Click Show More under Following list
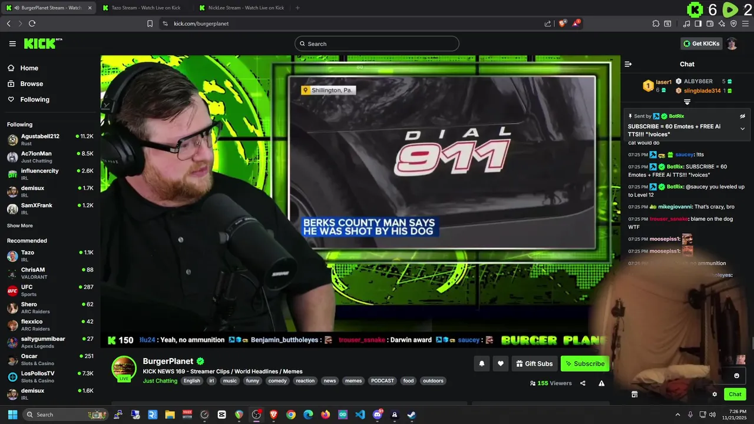Viewport: 754px width, 424px height. pos(20,226)
